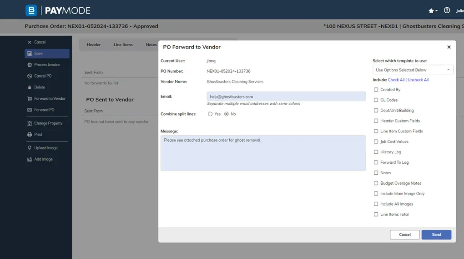Open the template selection dropdown

click(413, 70)
